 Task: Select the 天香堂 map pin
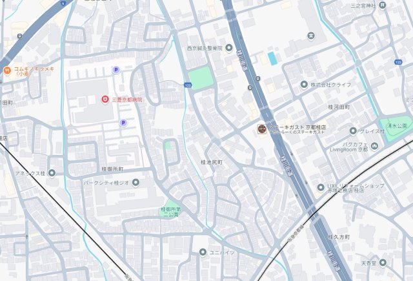click(383, 262)
